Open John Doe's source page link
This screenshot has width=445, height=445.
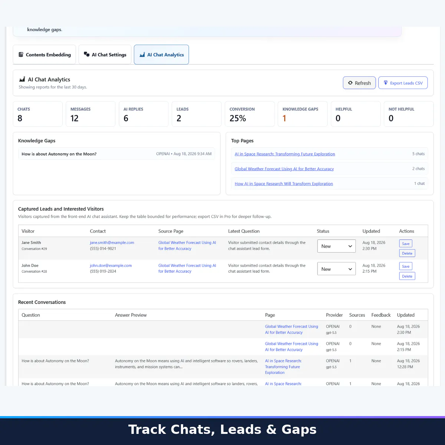point(187,268)
